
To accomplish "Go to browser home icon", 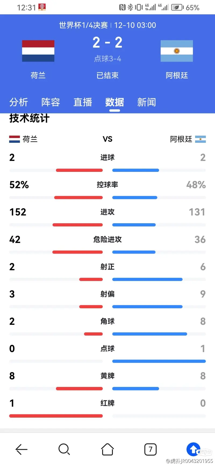I will coord(107,449).
